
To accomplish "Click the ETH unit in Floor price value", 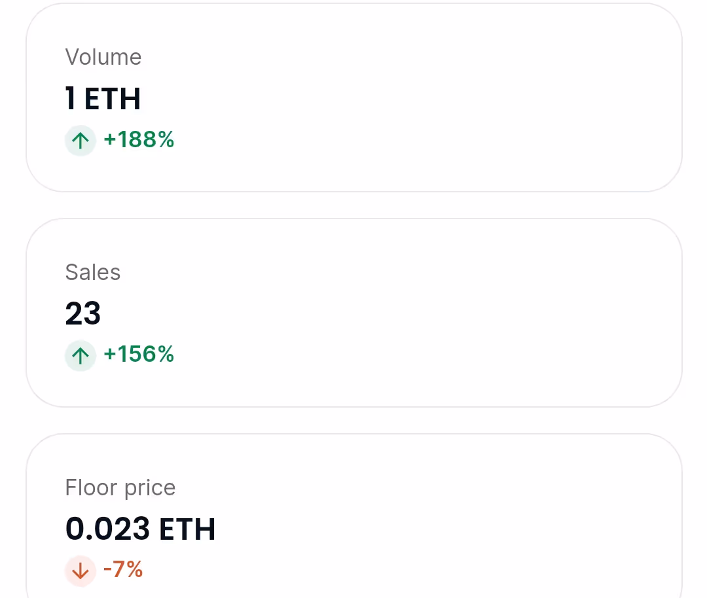I will tap(187, 529).
